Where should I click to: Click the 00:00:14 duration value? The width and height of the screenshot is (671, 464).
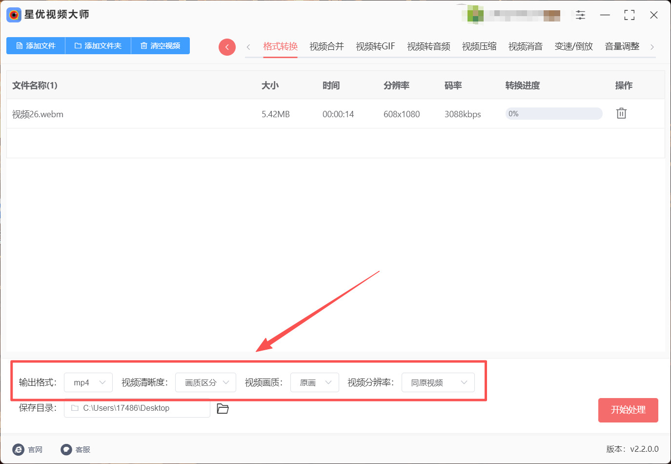(338, 114)
